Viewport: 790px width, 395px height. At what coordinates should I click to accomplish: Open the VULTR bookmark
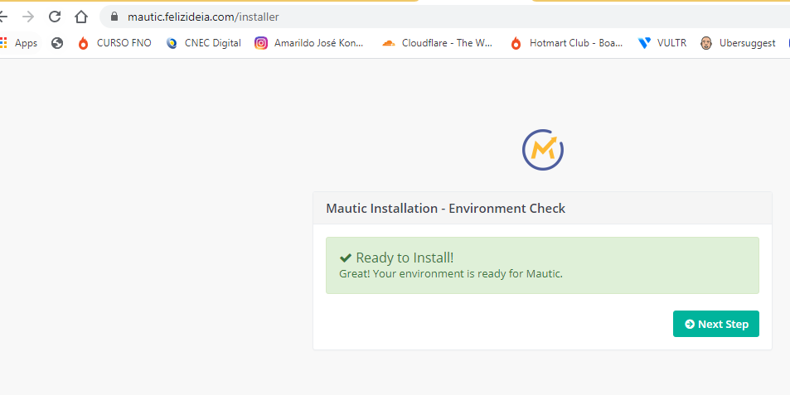[x=662, y=43]
